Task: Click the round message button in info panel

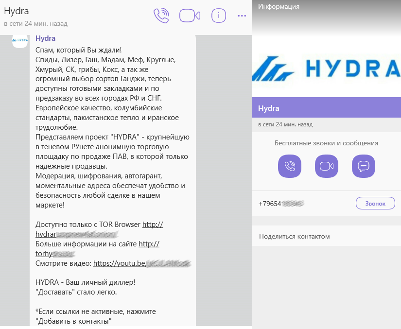Action: click(x=364, y=166)
